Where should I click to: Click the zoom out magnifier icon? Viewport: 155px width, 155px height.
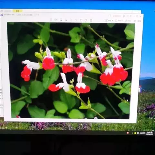tap(66, 20)
